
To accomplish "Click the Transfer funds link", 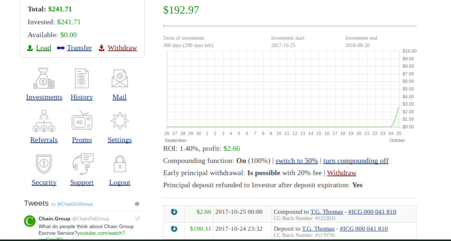I will tap(79, 48).
